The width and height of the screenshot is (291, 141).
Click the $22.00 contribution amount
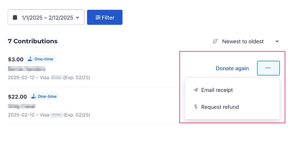click(17, 97)
